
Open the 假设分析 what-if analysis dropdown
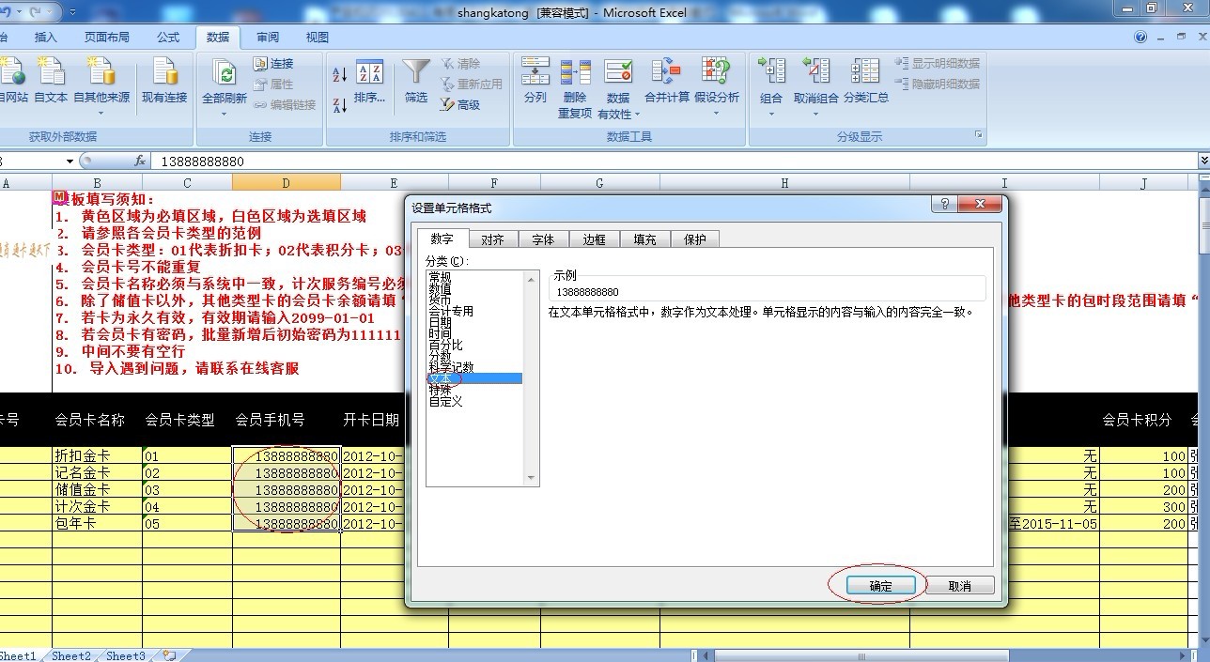(x=716, y=115)
